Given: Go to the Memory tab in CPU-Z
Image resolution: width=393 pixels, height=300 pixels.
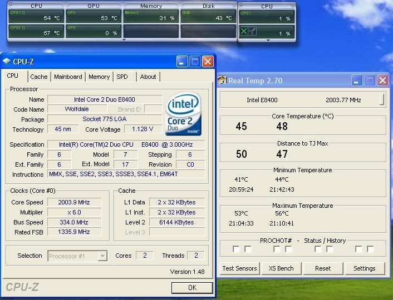Looking at the screenshot, I should [x=99, y=77].
